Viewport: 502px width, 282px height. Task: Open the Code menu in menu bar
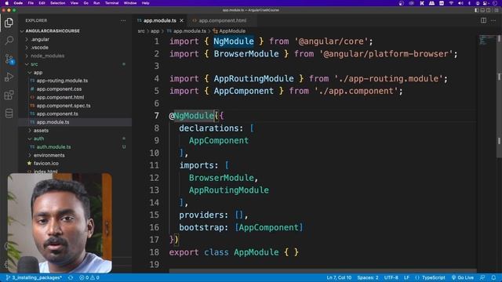click(x=18, y=3)
